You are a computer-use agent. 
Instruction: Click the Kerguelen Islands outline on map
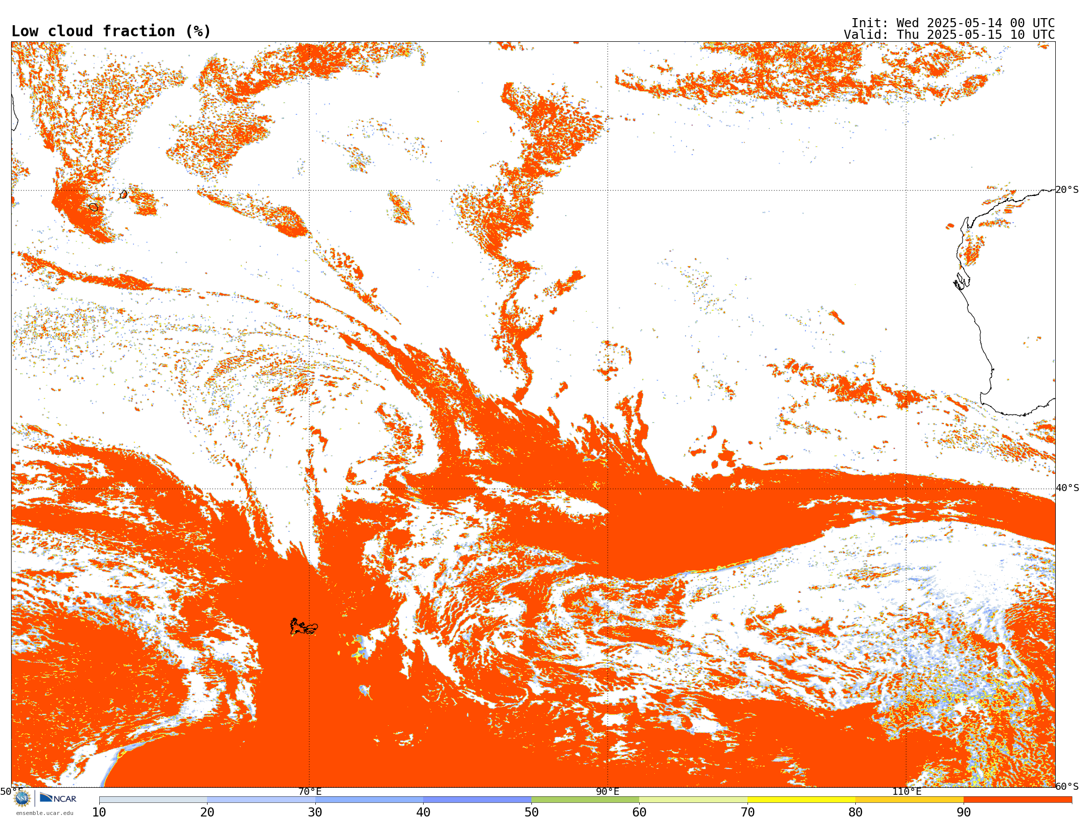(x=304, y=627)
